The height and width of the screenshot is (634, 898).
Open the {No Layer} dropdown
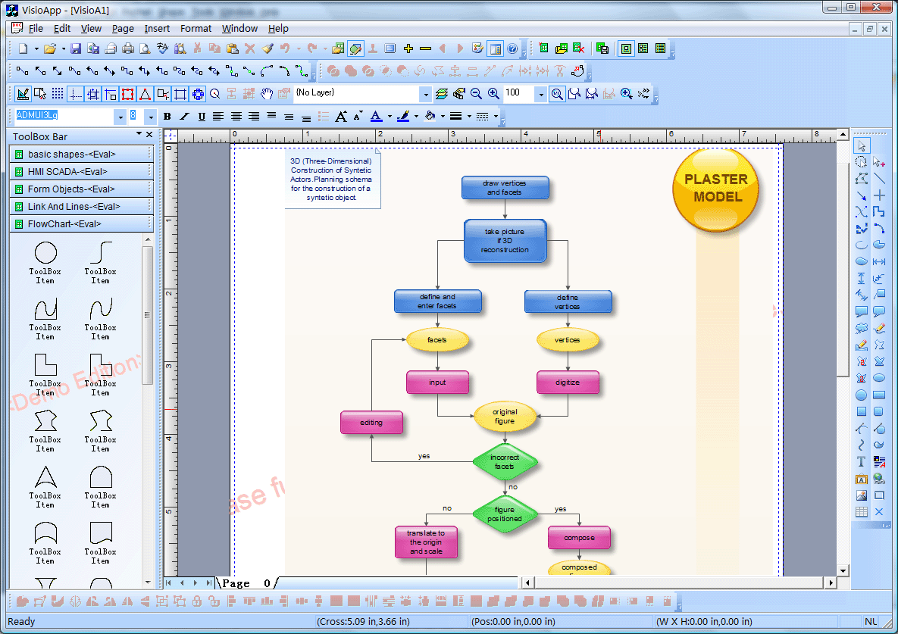click(424, 94)
